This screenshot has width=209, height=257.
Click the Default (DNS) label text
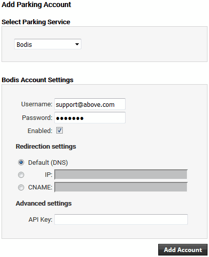(x=48, y=163)
